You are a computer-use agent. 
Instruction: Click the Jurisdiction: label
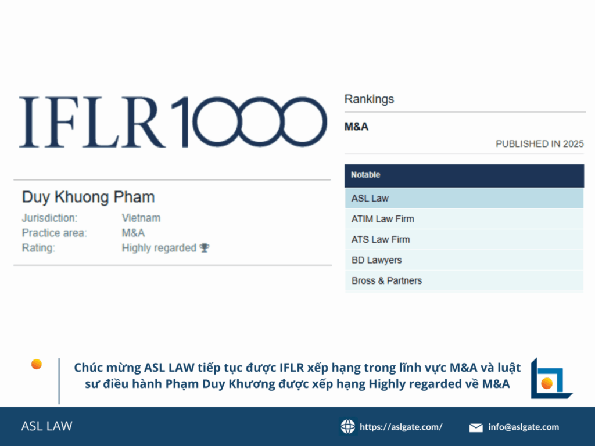click(50, 218)
